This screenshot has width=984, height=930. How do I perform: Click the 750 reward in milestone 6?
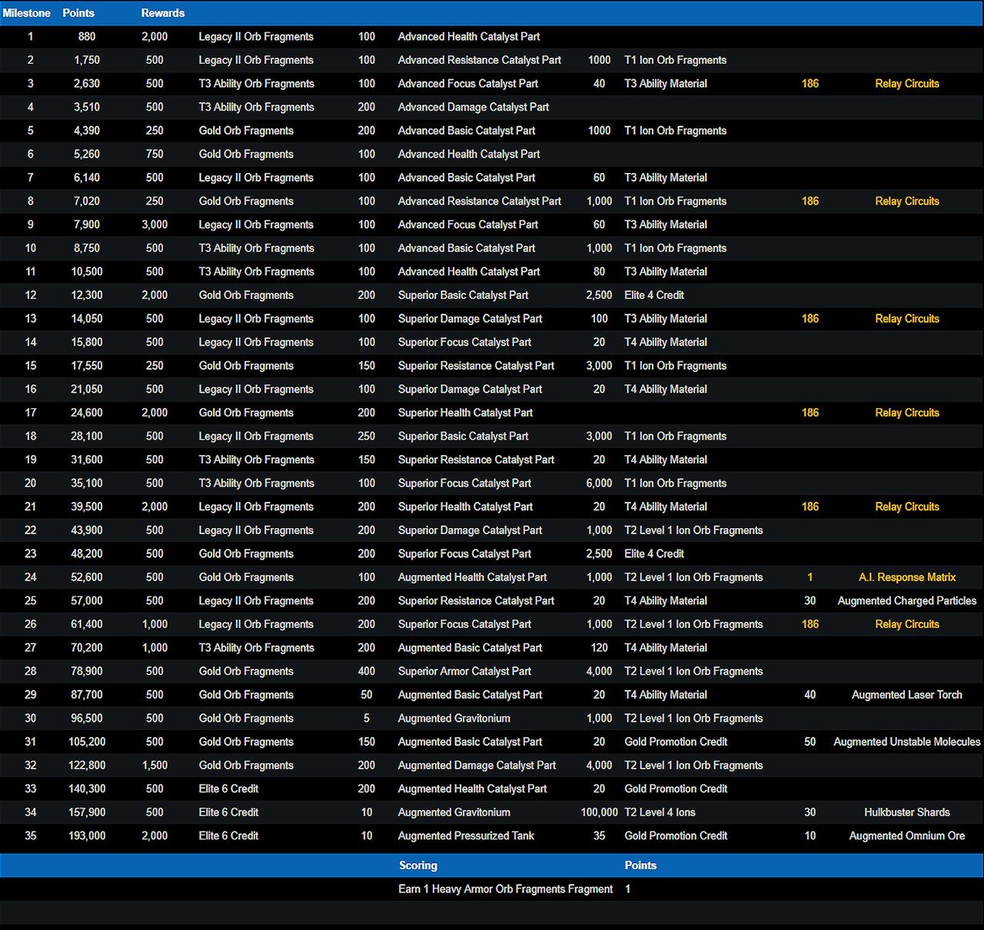[155, 154]
